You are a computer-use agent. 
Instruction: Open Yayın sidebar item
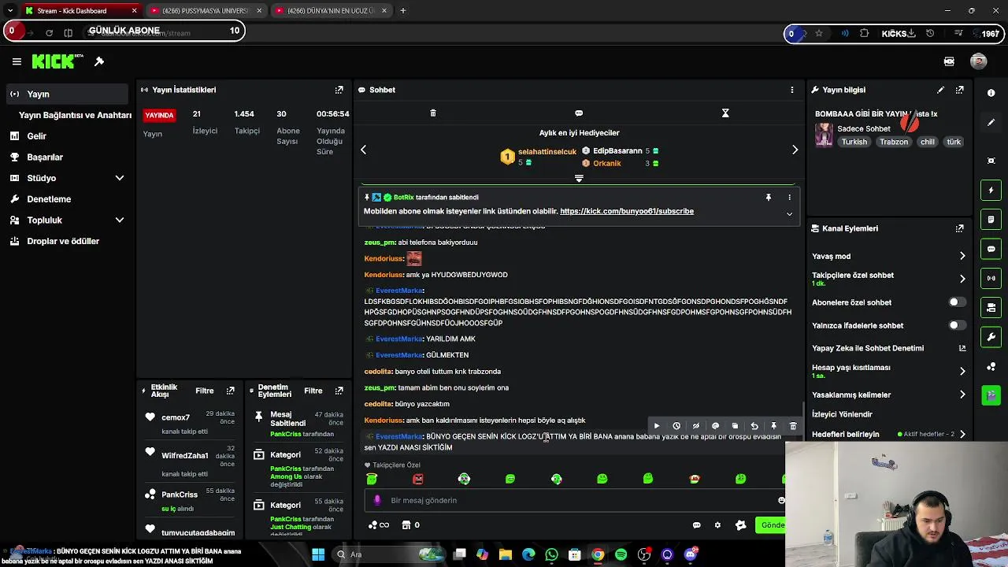click(66, 94)
